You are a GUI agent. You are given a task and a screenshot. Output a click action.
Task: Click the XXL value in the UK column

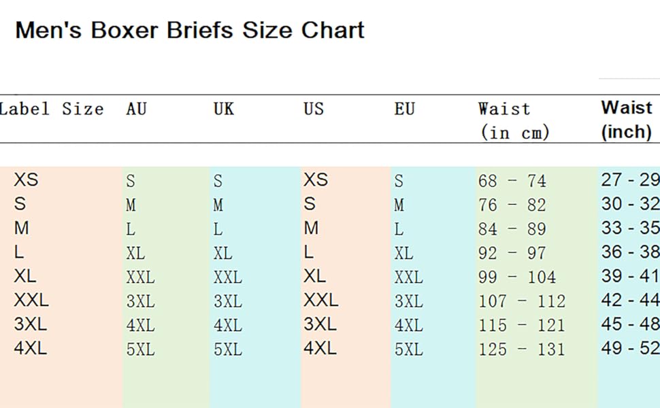pos(228,277)
